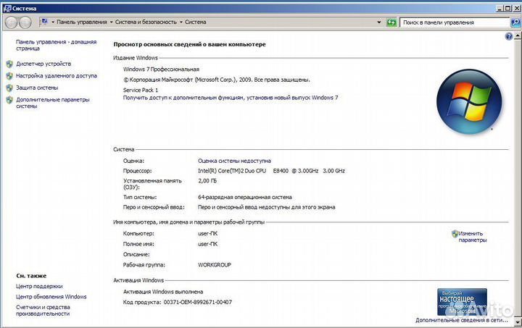Click Изменить параметры link
Image resolution: width=522 pixels, height=328 pixels.
473,237
